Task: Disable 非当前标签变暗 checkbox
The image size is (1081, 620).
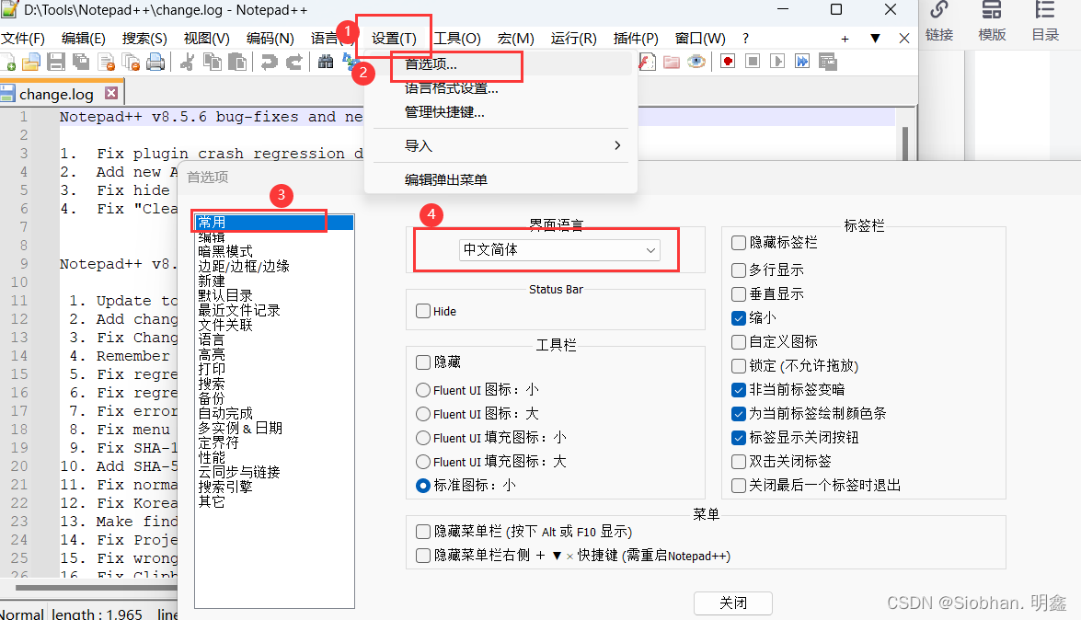Action: click(739, 390)
